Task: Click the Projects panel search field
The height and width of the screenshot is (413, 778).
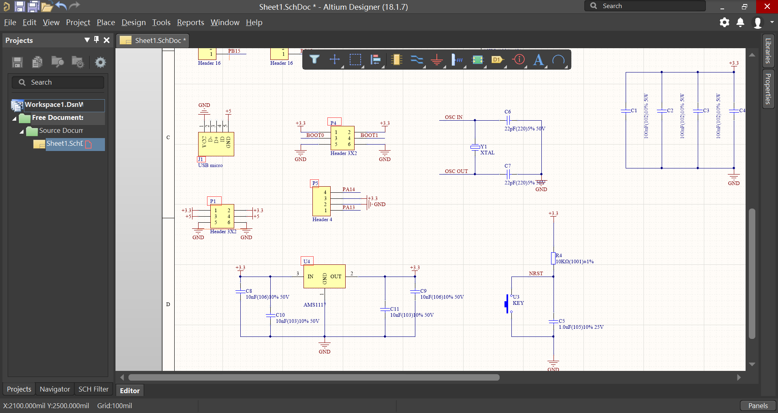Action: 58,82
